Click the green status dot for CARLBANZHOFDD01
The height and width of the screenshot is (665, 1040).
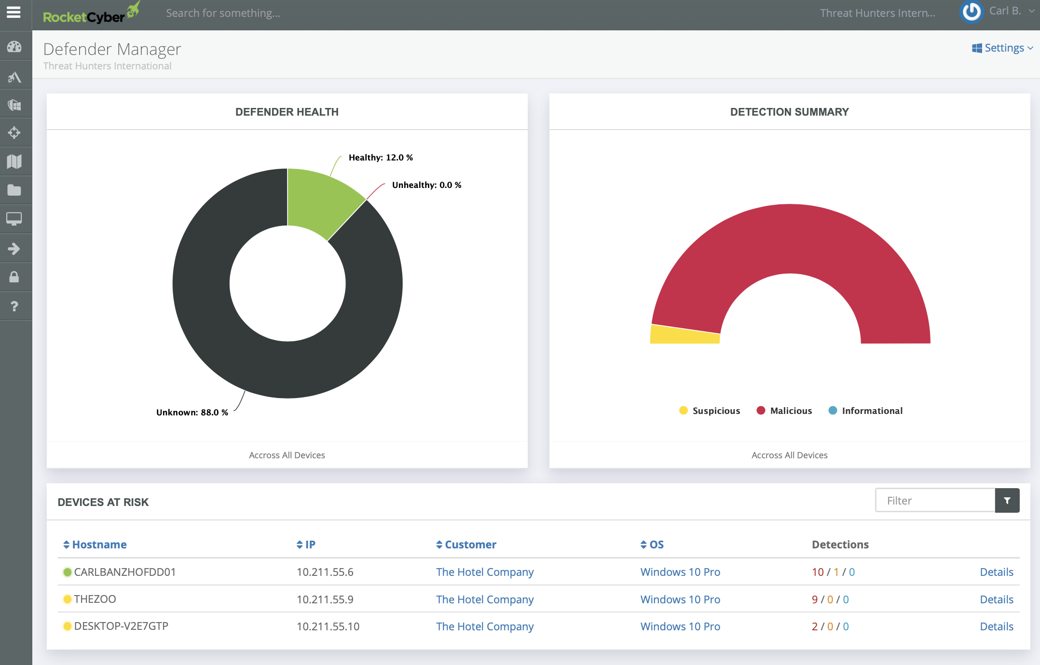(68, 572)
